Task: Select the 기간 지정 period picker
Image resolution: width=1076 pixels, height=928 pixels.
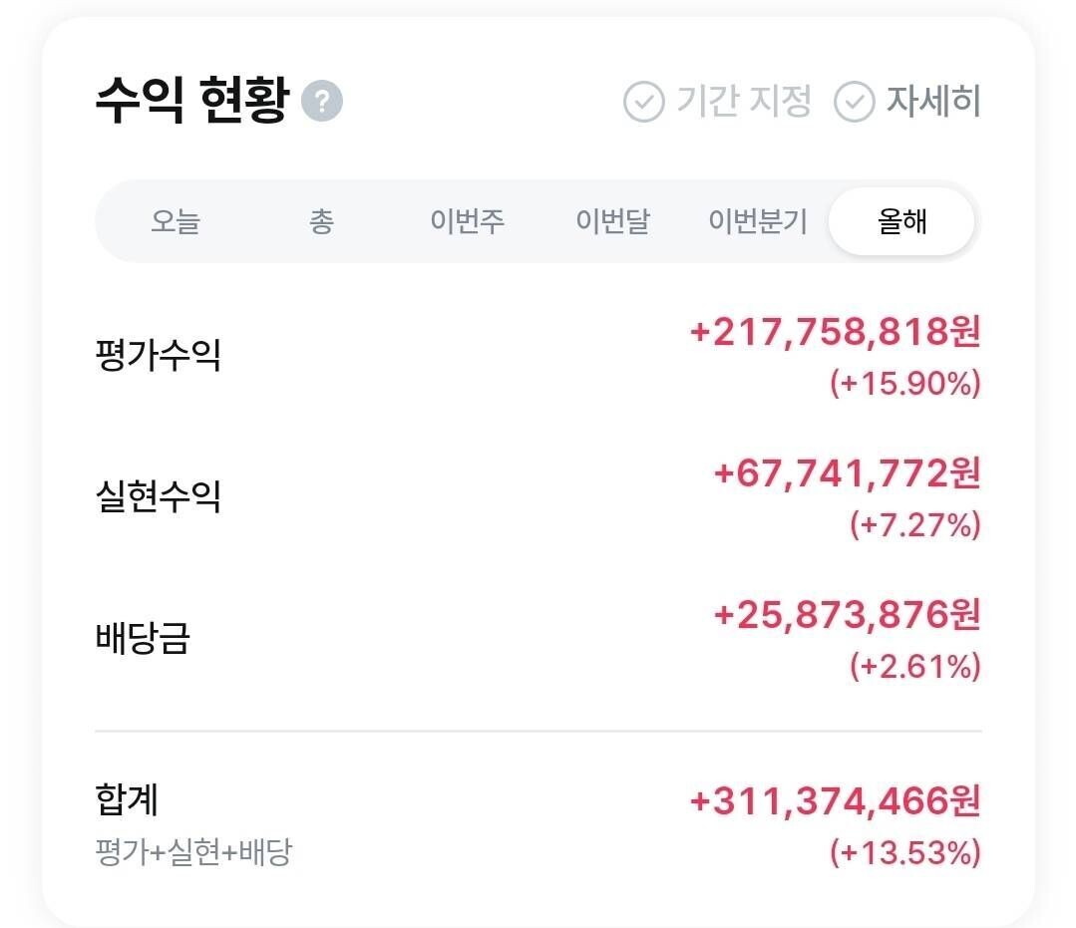Action: click(743, 101)
